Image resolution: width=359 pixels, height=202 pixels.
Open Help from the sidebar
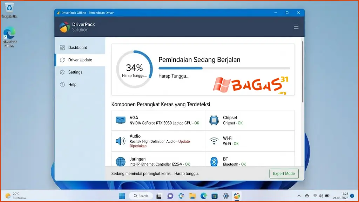coord(80,85)
